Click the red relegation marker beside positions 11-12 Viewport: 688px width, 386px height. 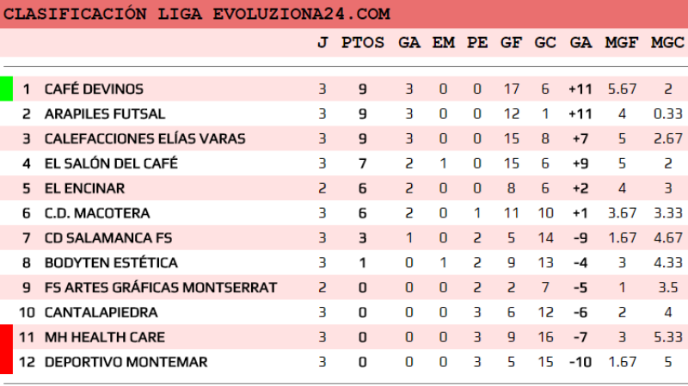(6, 349)
